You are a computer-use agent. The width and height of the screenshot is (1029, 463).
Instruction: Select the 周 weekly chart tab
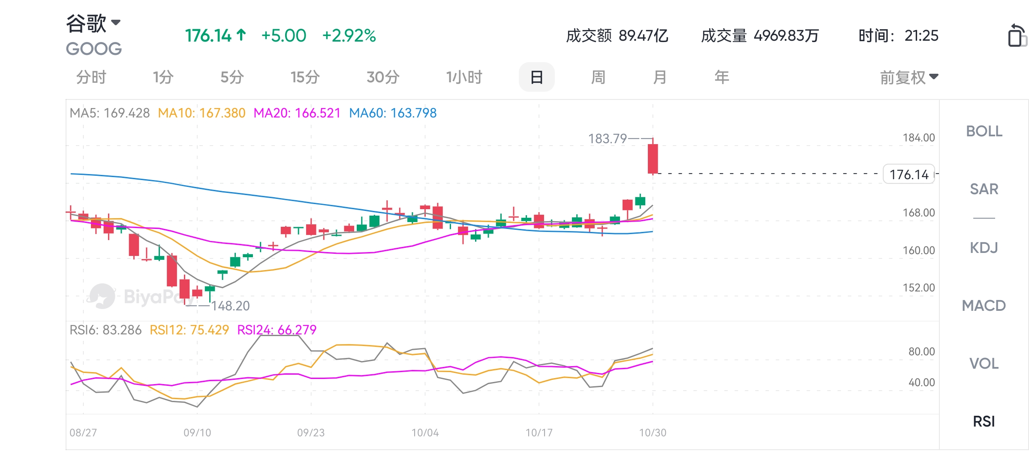[x=598, y=77]
